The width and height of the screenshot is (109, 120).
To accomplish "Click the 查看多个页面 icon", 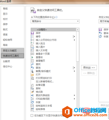I will [x=32, y=54].
